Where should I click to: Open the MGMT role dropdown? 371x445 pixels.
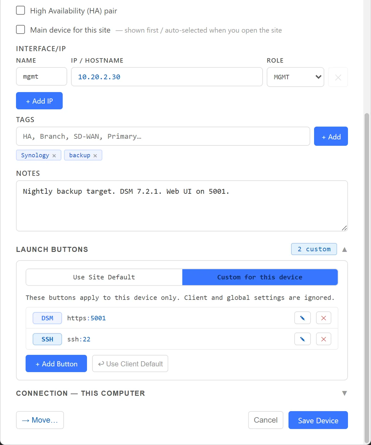[295, 77]
